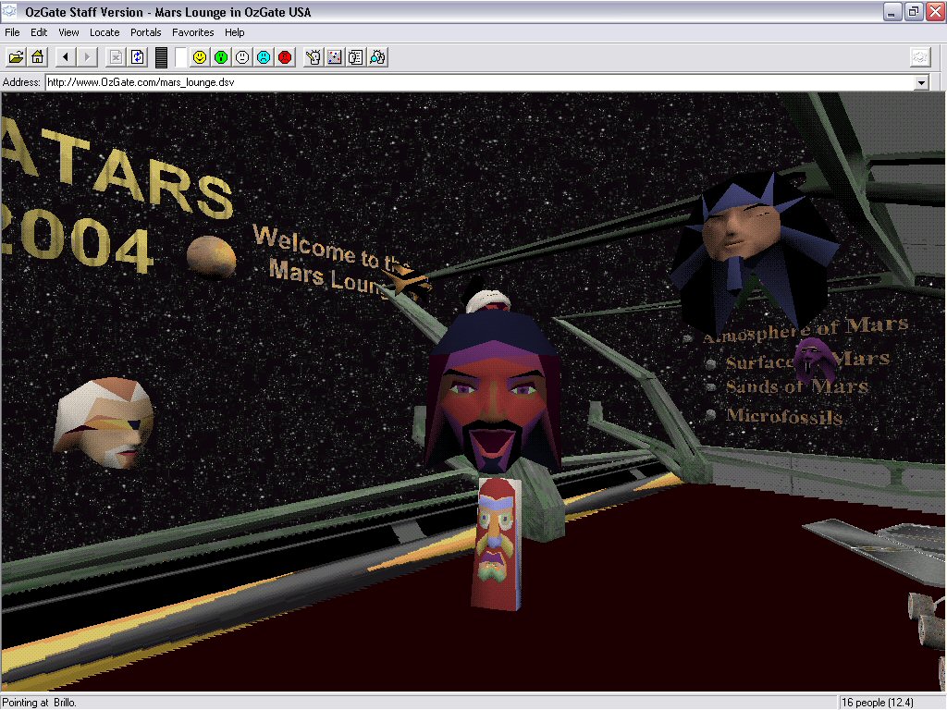Click inside the Address URL field
Image resolution: width=947 pixels, height=710 pixels.
tap(462, 83)
